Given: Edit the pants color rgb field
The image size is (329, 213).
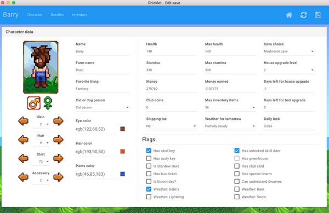Looking at the screenshot, I should pos(95,174).
